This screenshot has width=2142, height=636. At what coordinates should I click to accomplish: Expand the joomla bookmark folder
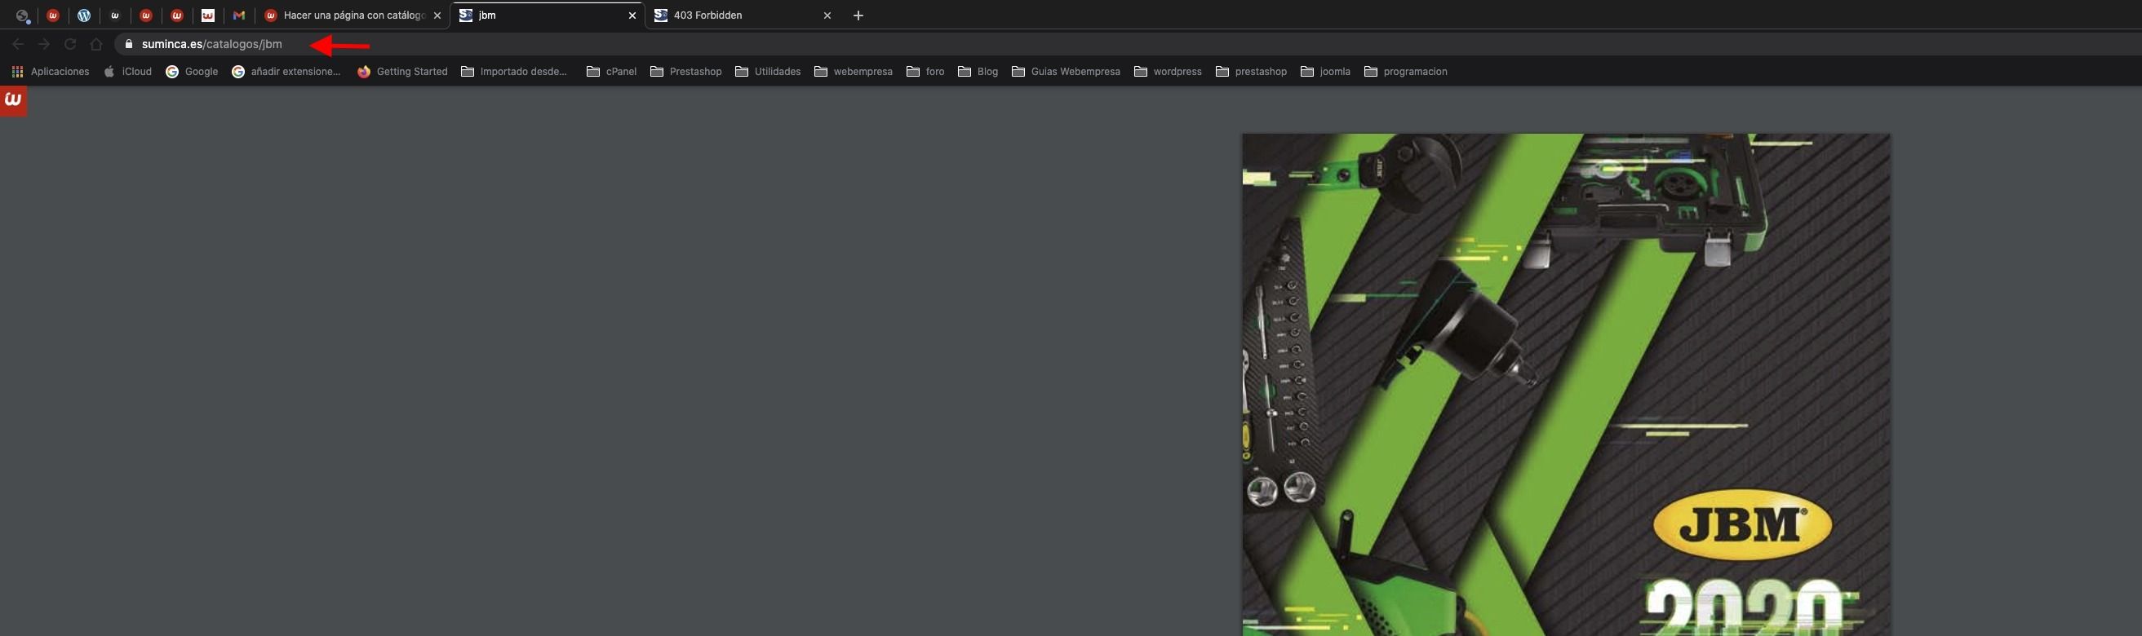[x=1325, y=72]
